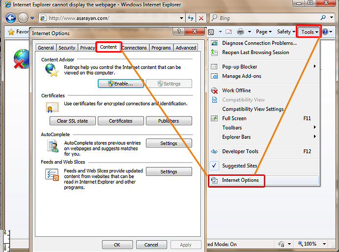The image size is (339, 252).
Task: Expand the Safety dropdown menu
Action: [x=285, y=32]
